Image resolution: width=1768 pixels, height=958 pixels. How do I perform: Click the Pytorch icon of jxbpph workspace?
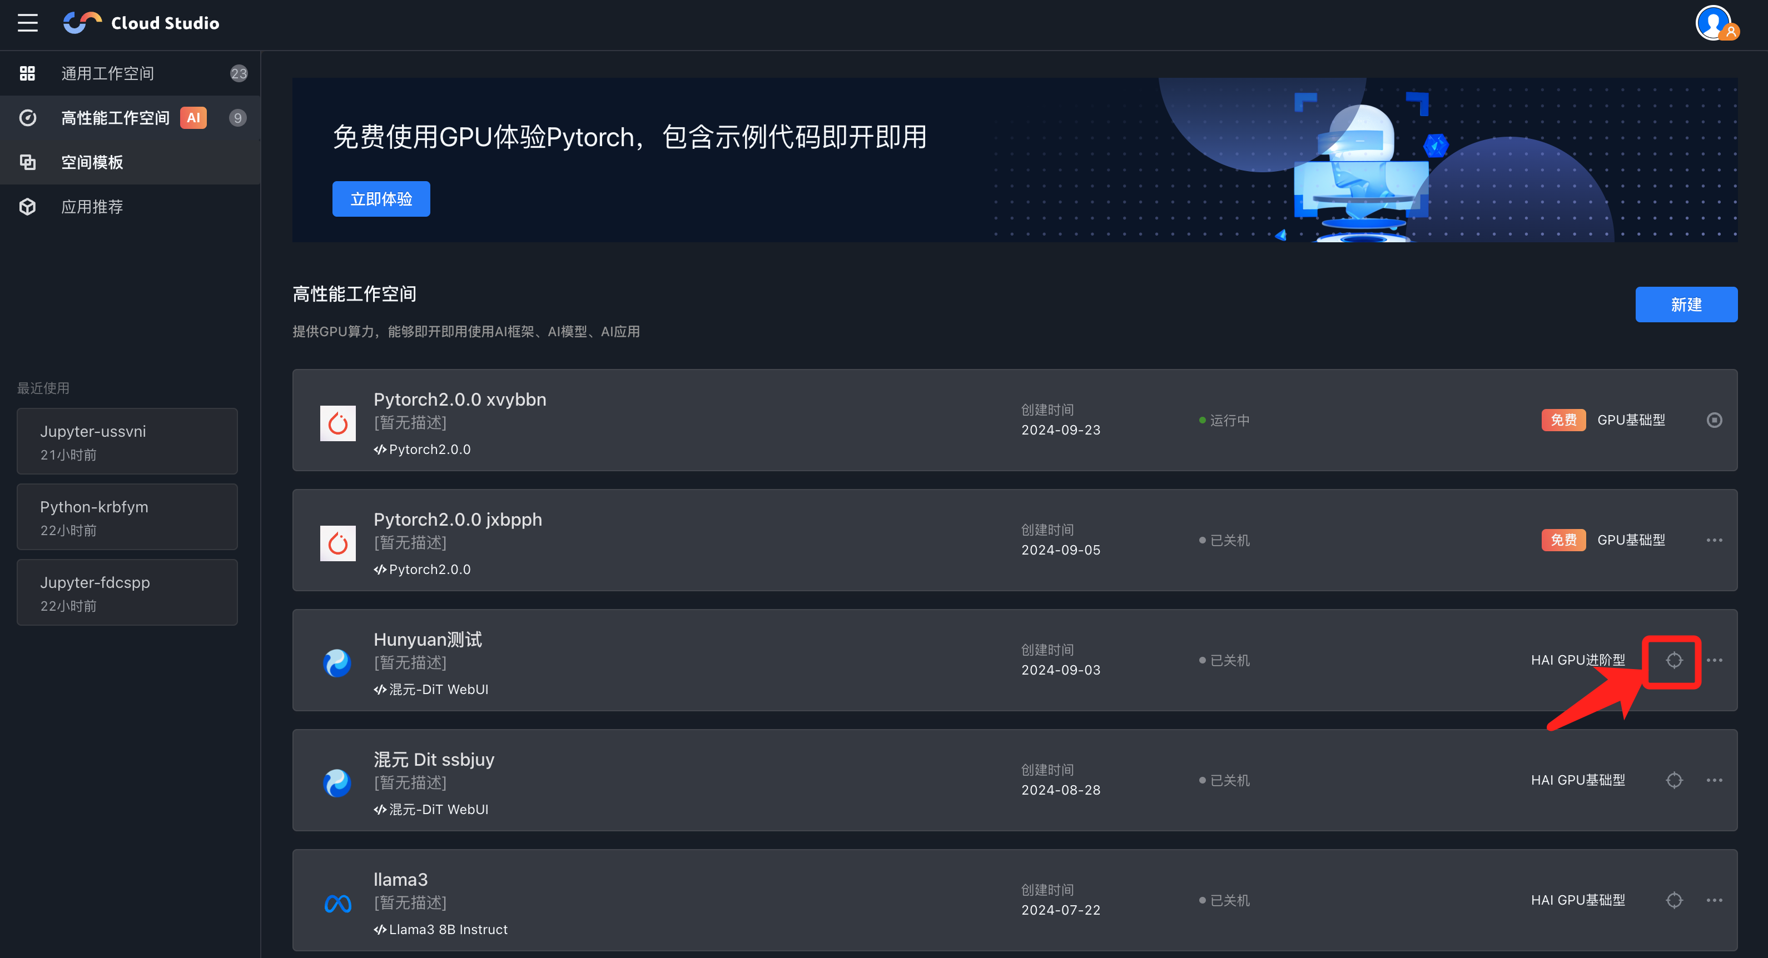click(337, 543)
